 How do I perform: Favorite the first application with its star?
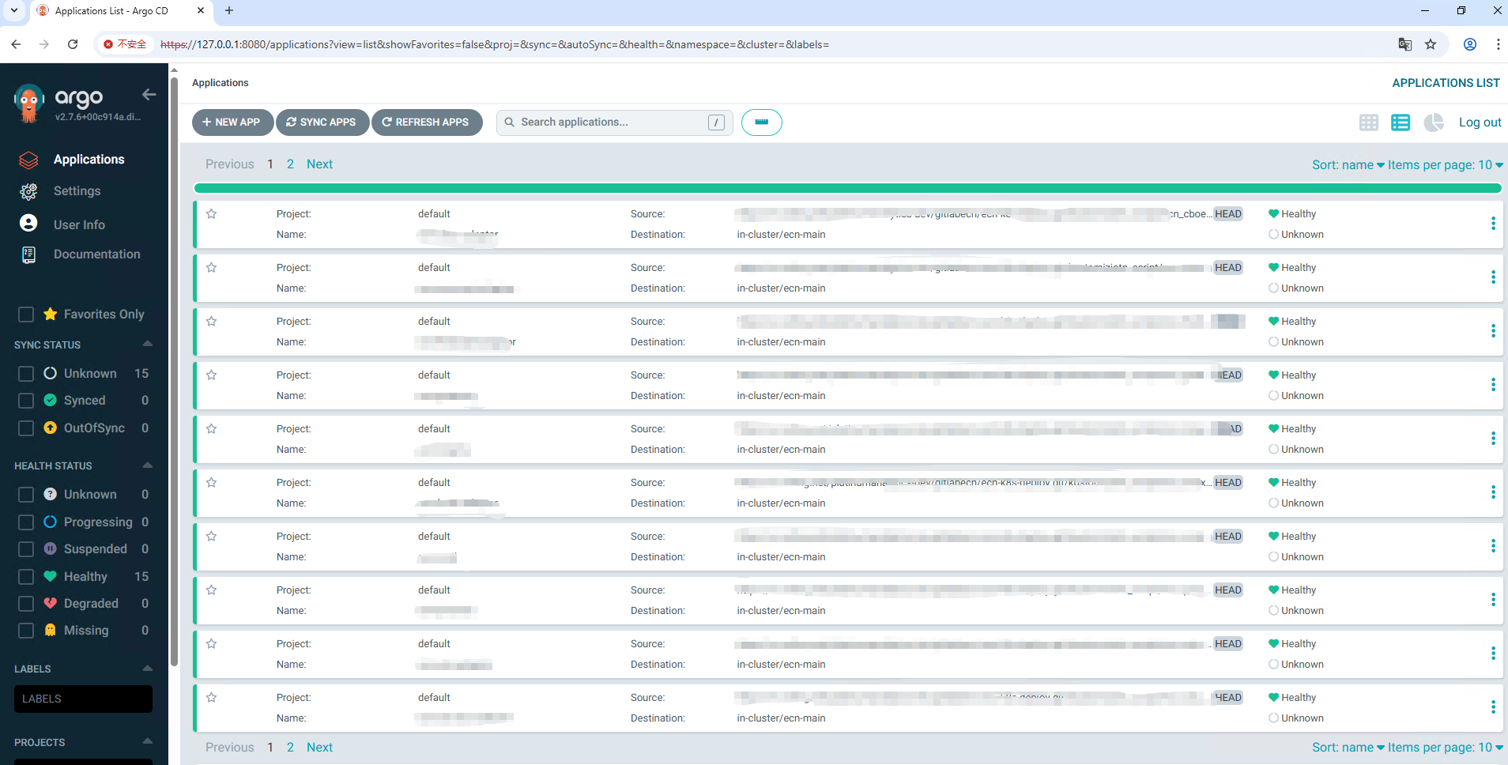click(211, 213)
